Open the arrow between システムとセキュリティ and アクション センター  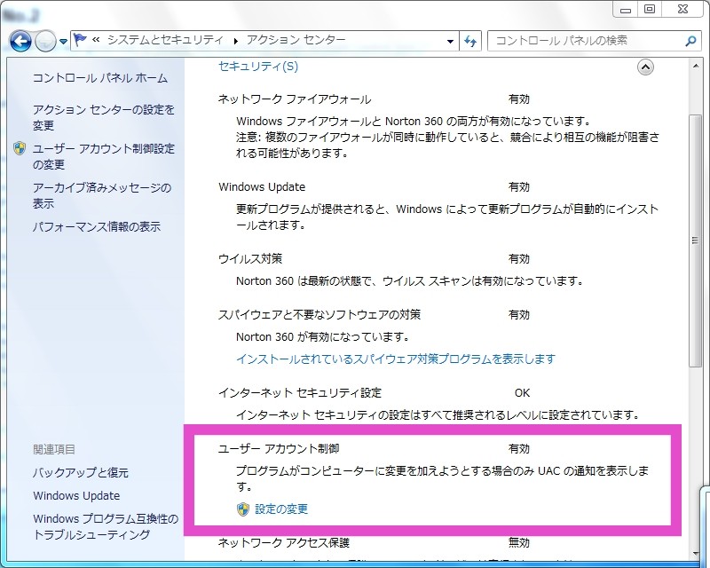[x=235, y=41]
